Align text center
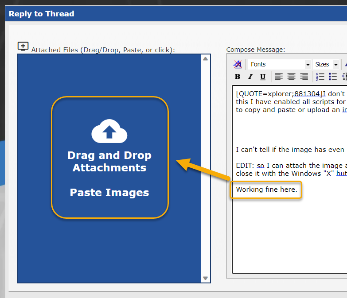The image size is (347, 298). [291, 77]
